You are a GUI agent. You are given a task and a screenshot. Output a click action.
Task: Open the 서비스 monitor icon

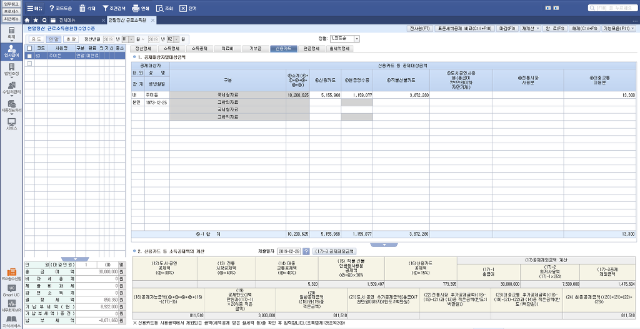tap(11, 124)
